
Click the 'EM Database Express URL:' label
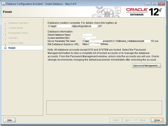(x=63, y=44)
